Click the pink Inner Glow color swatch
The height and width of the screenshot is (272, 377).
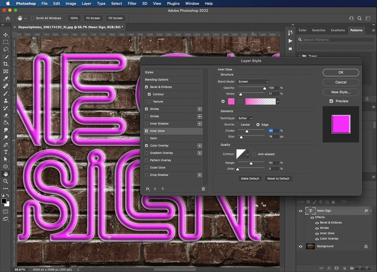[x=232, y=101]
